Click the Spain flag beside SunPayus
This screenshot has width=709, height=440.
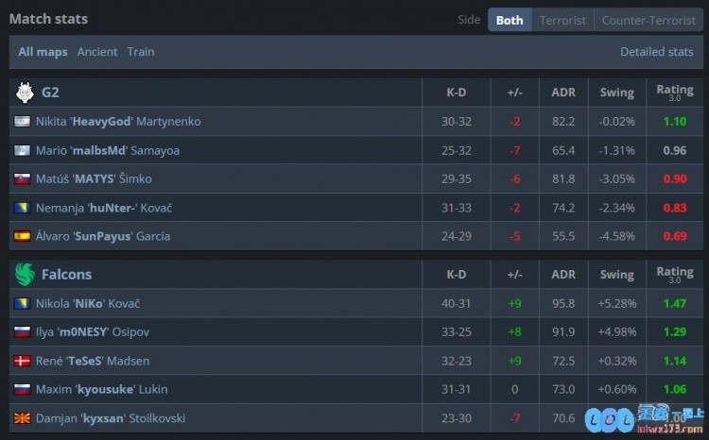(22, 236)
